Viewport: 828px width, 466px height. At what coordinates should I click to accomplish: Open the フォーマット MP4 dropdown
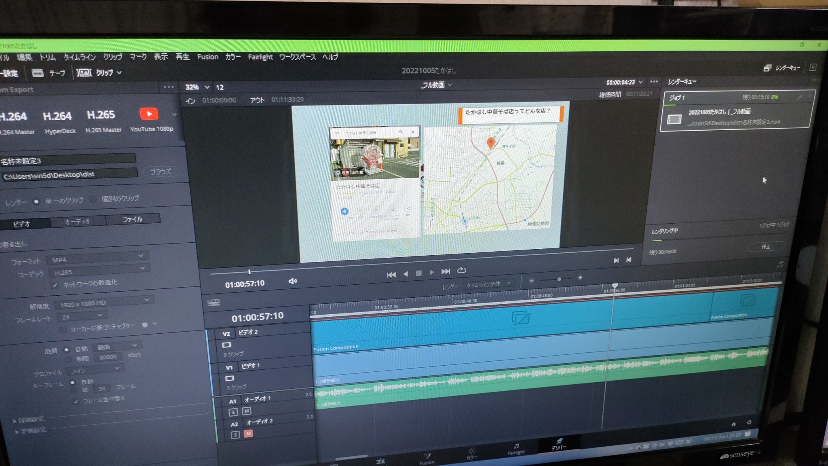coord(97,258)
